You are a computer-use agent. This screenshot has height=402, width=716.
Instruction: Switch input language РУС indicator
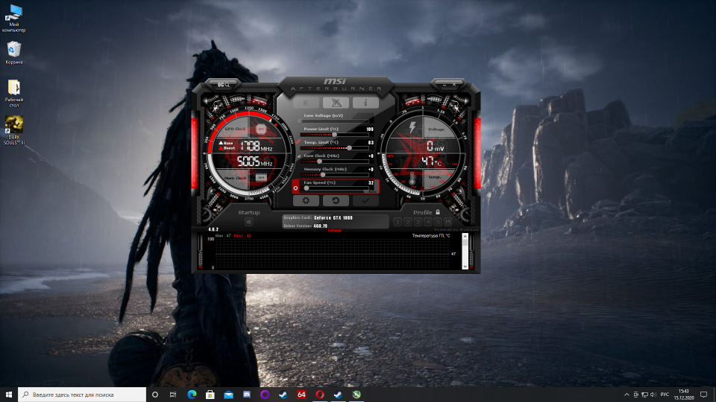click(665, 395)
